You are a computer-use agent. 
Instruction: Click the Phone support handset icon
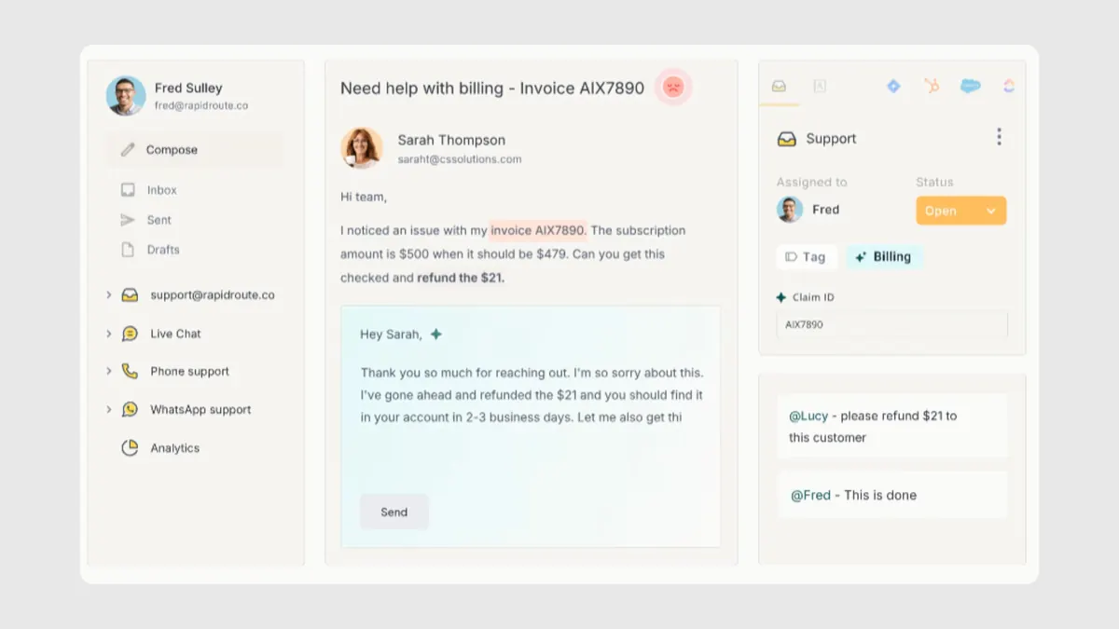coord(130,371)
